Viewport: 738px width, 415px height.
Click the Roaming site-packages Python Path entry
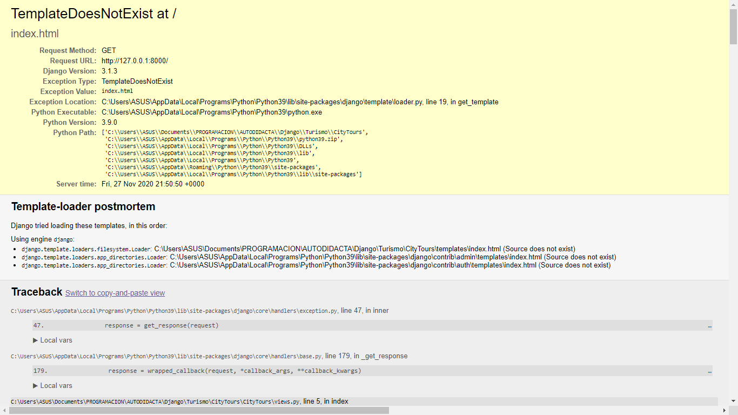(213, 168)
